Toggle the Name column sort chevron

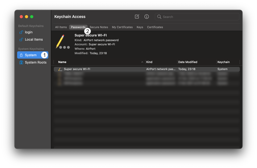pos(142,62)
